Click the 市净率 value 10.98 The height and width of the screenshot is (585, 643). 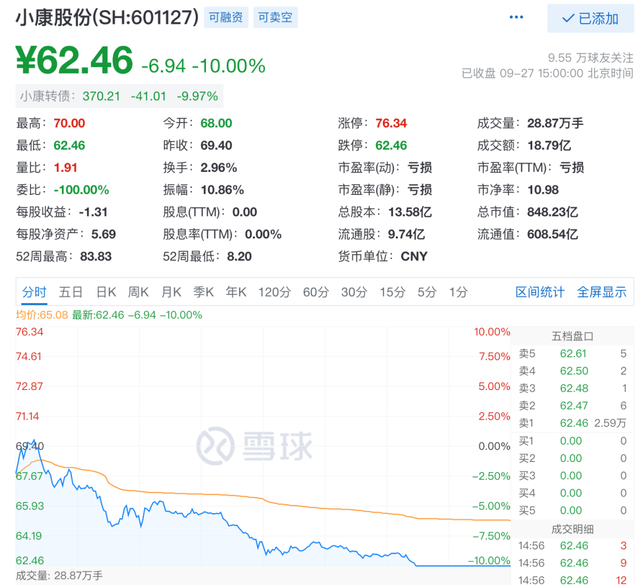coord(543,190)
